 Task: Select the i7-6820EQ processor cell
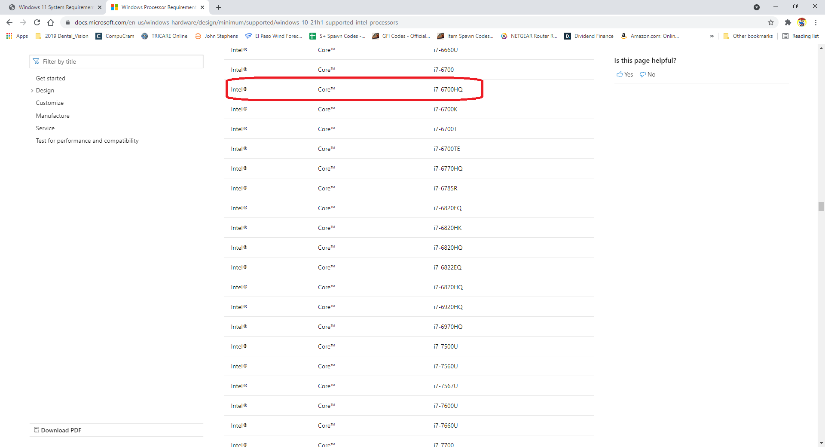(x=448, y=208)
